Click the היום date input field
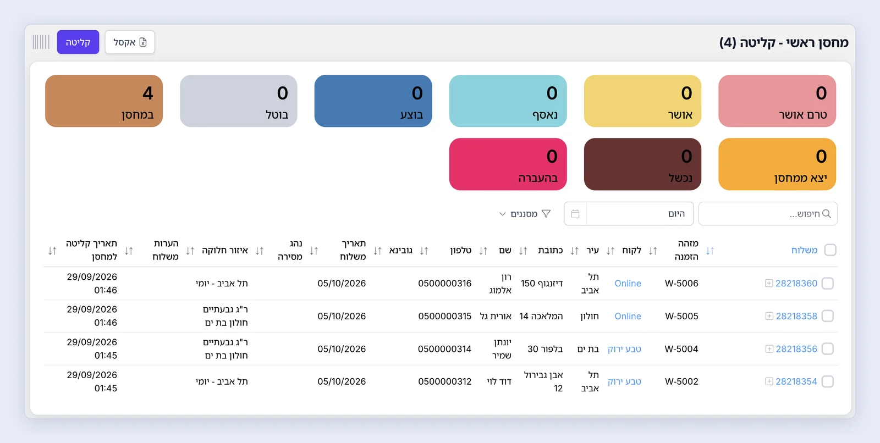The width and height of the screenshot is (880, 443). (640, 214)
